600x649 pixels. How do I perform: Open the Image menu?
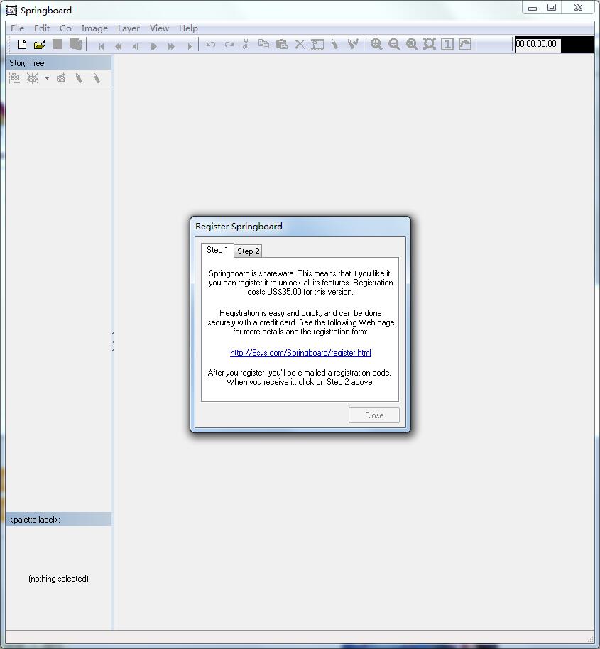click(x=94, y=28)
